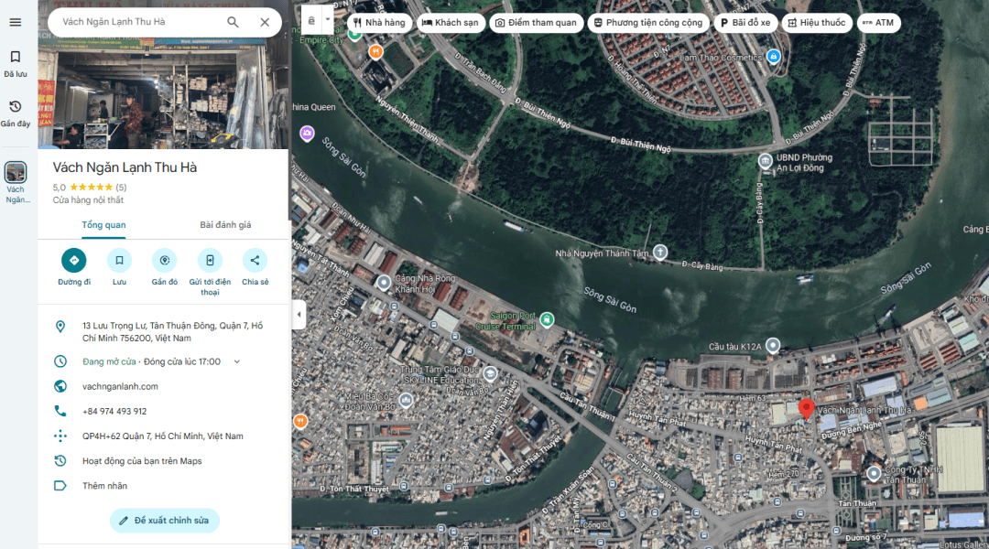Click the Khách sạn filter chip
The width and height of the screenshot is (989, 549).
pyautogui.click(x=451, y=23)
